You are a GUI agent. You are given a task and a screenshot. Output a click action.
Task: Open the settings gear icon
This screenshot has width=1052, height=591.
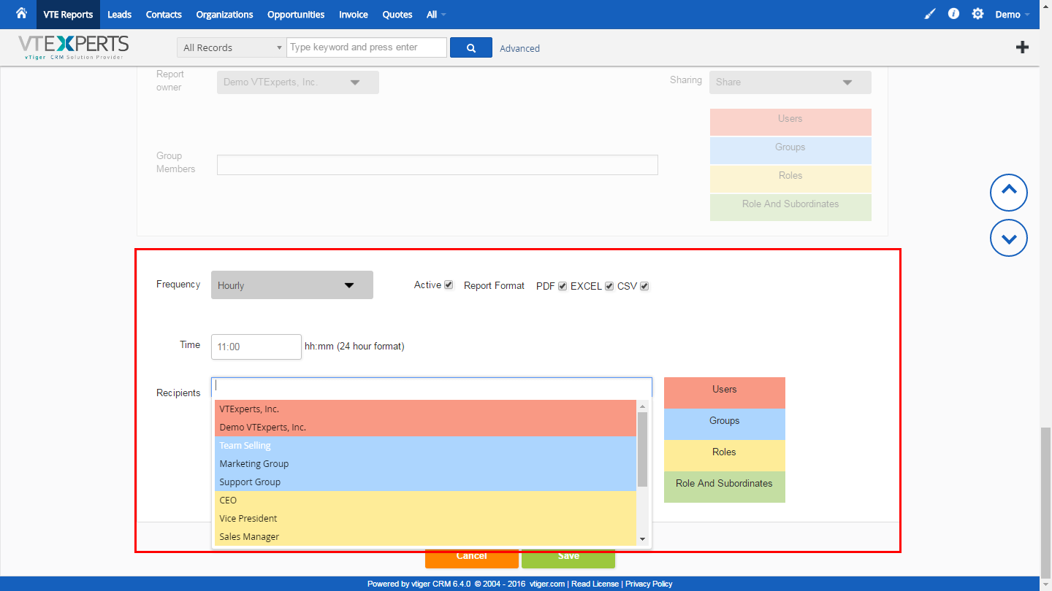tap(977, 14)
